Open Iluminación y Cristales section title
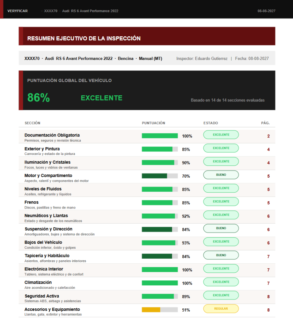 (47, 162)
